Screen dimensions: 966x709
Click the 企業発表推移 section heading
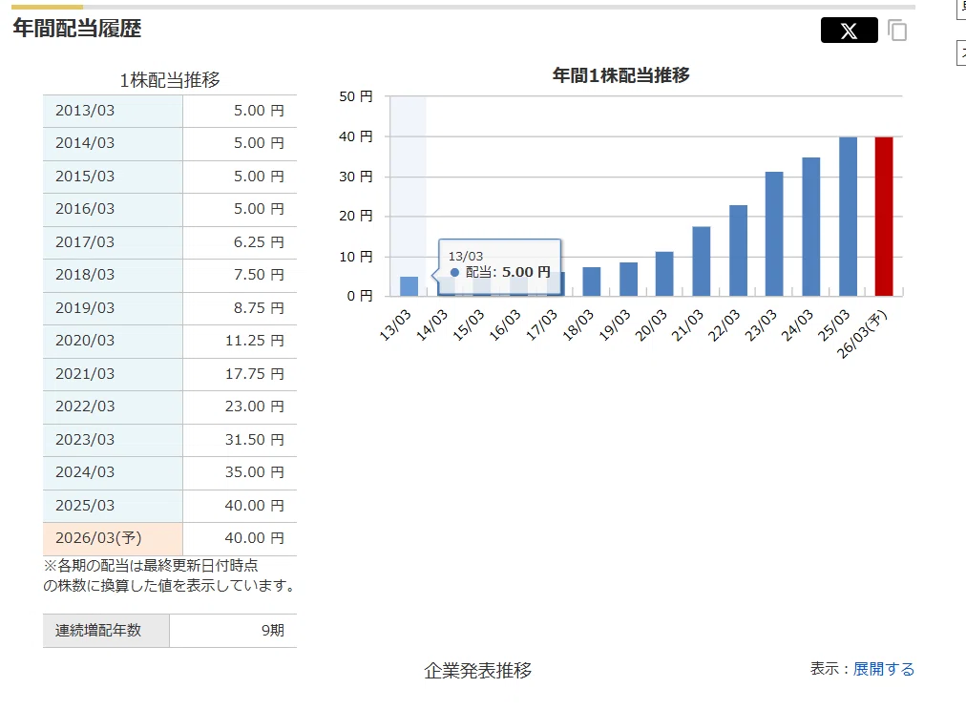tap(478, 671)
